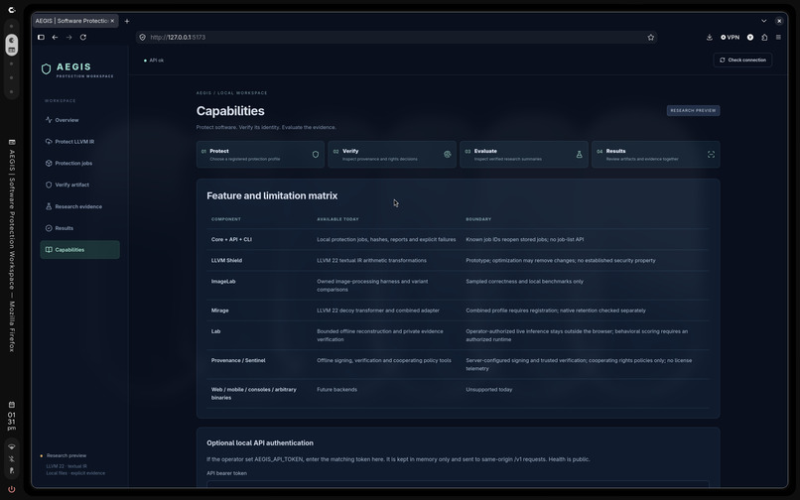Viewport: 800px width, 500px height.
Task: Open Research evidence sidebar item
Action: (x=79, y=206)
